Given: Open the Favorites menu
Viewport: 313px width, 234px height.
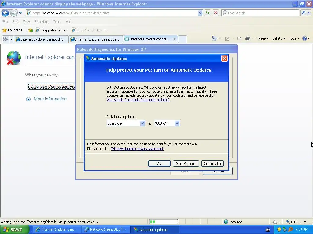Looking at the screenshot, I should click(x=41, y=22).
